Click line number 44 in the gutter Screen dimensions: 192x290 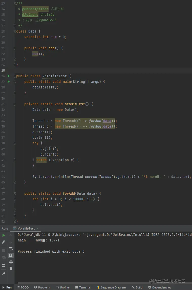point(3,177)
